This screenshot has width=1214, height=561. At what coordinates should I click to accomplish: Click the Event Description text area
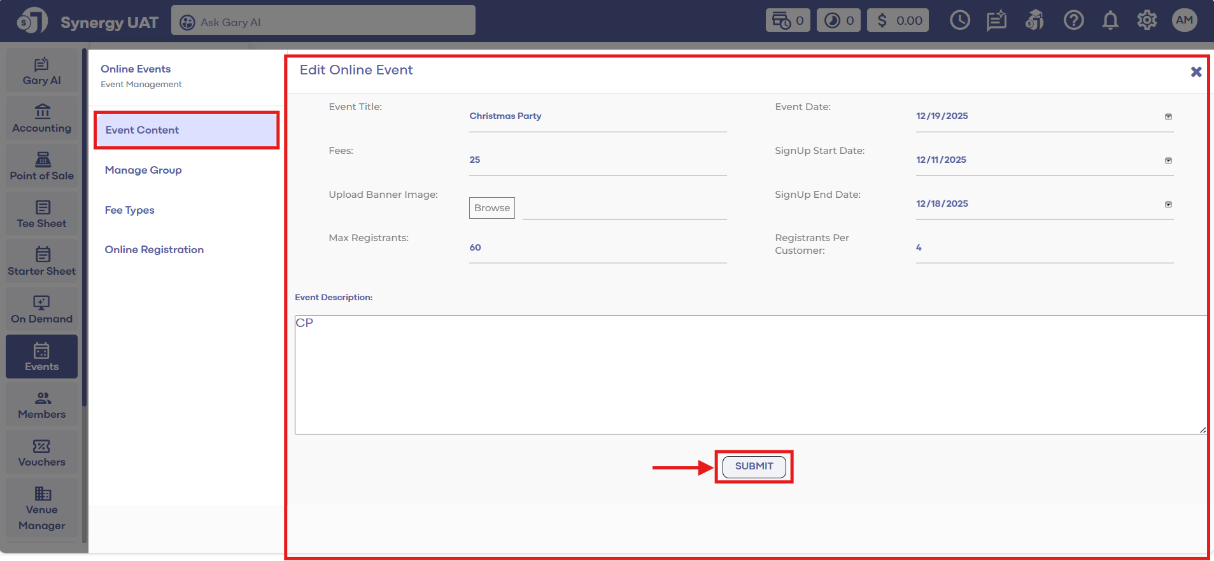pos(749,375)
